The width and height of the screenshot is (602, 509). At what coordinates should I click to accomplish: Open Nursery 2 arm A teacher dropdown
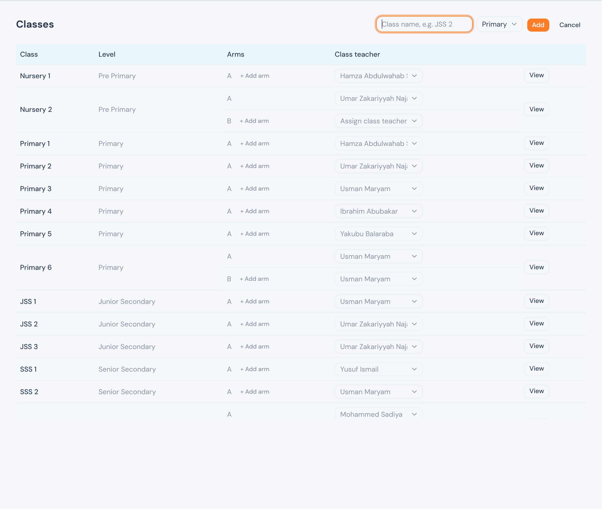378,98
